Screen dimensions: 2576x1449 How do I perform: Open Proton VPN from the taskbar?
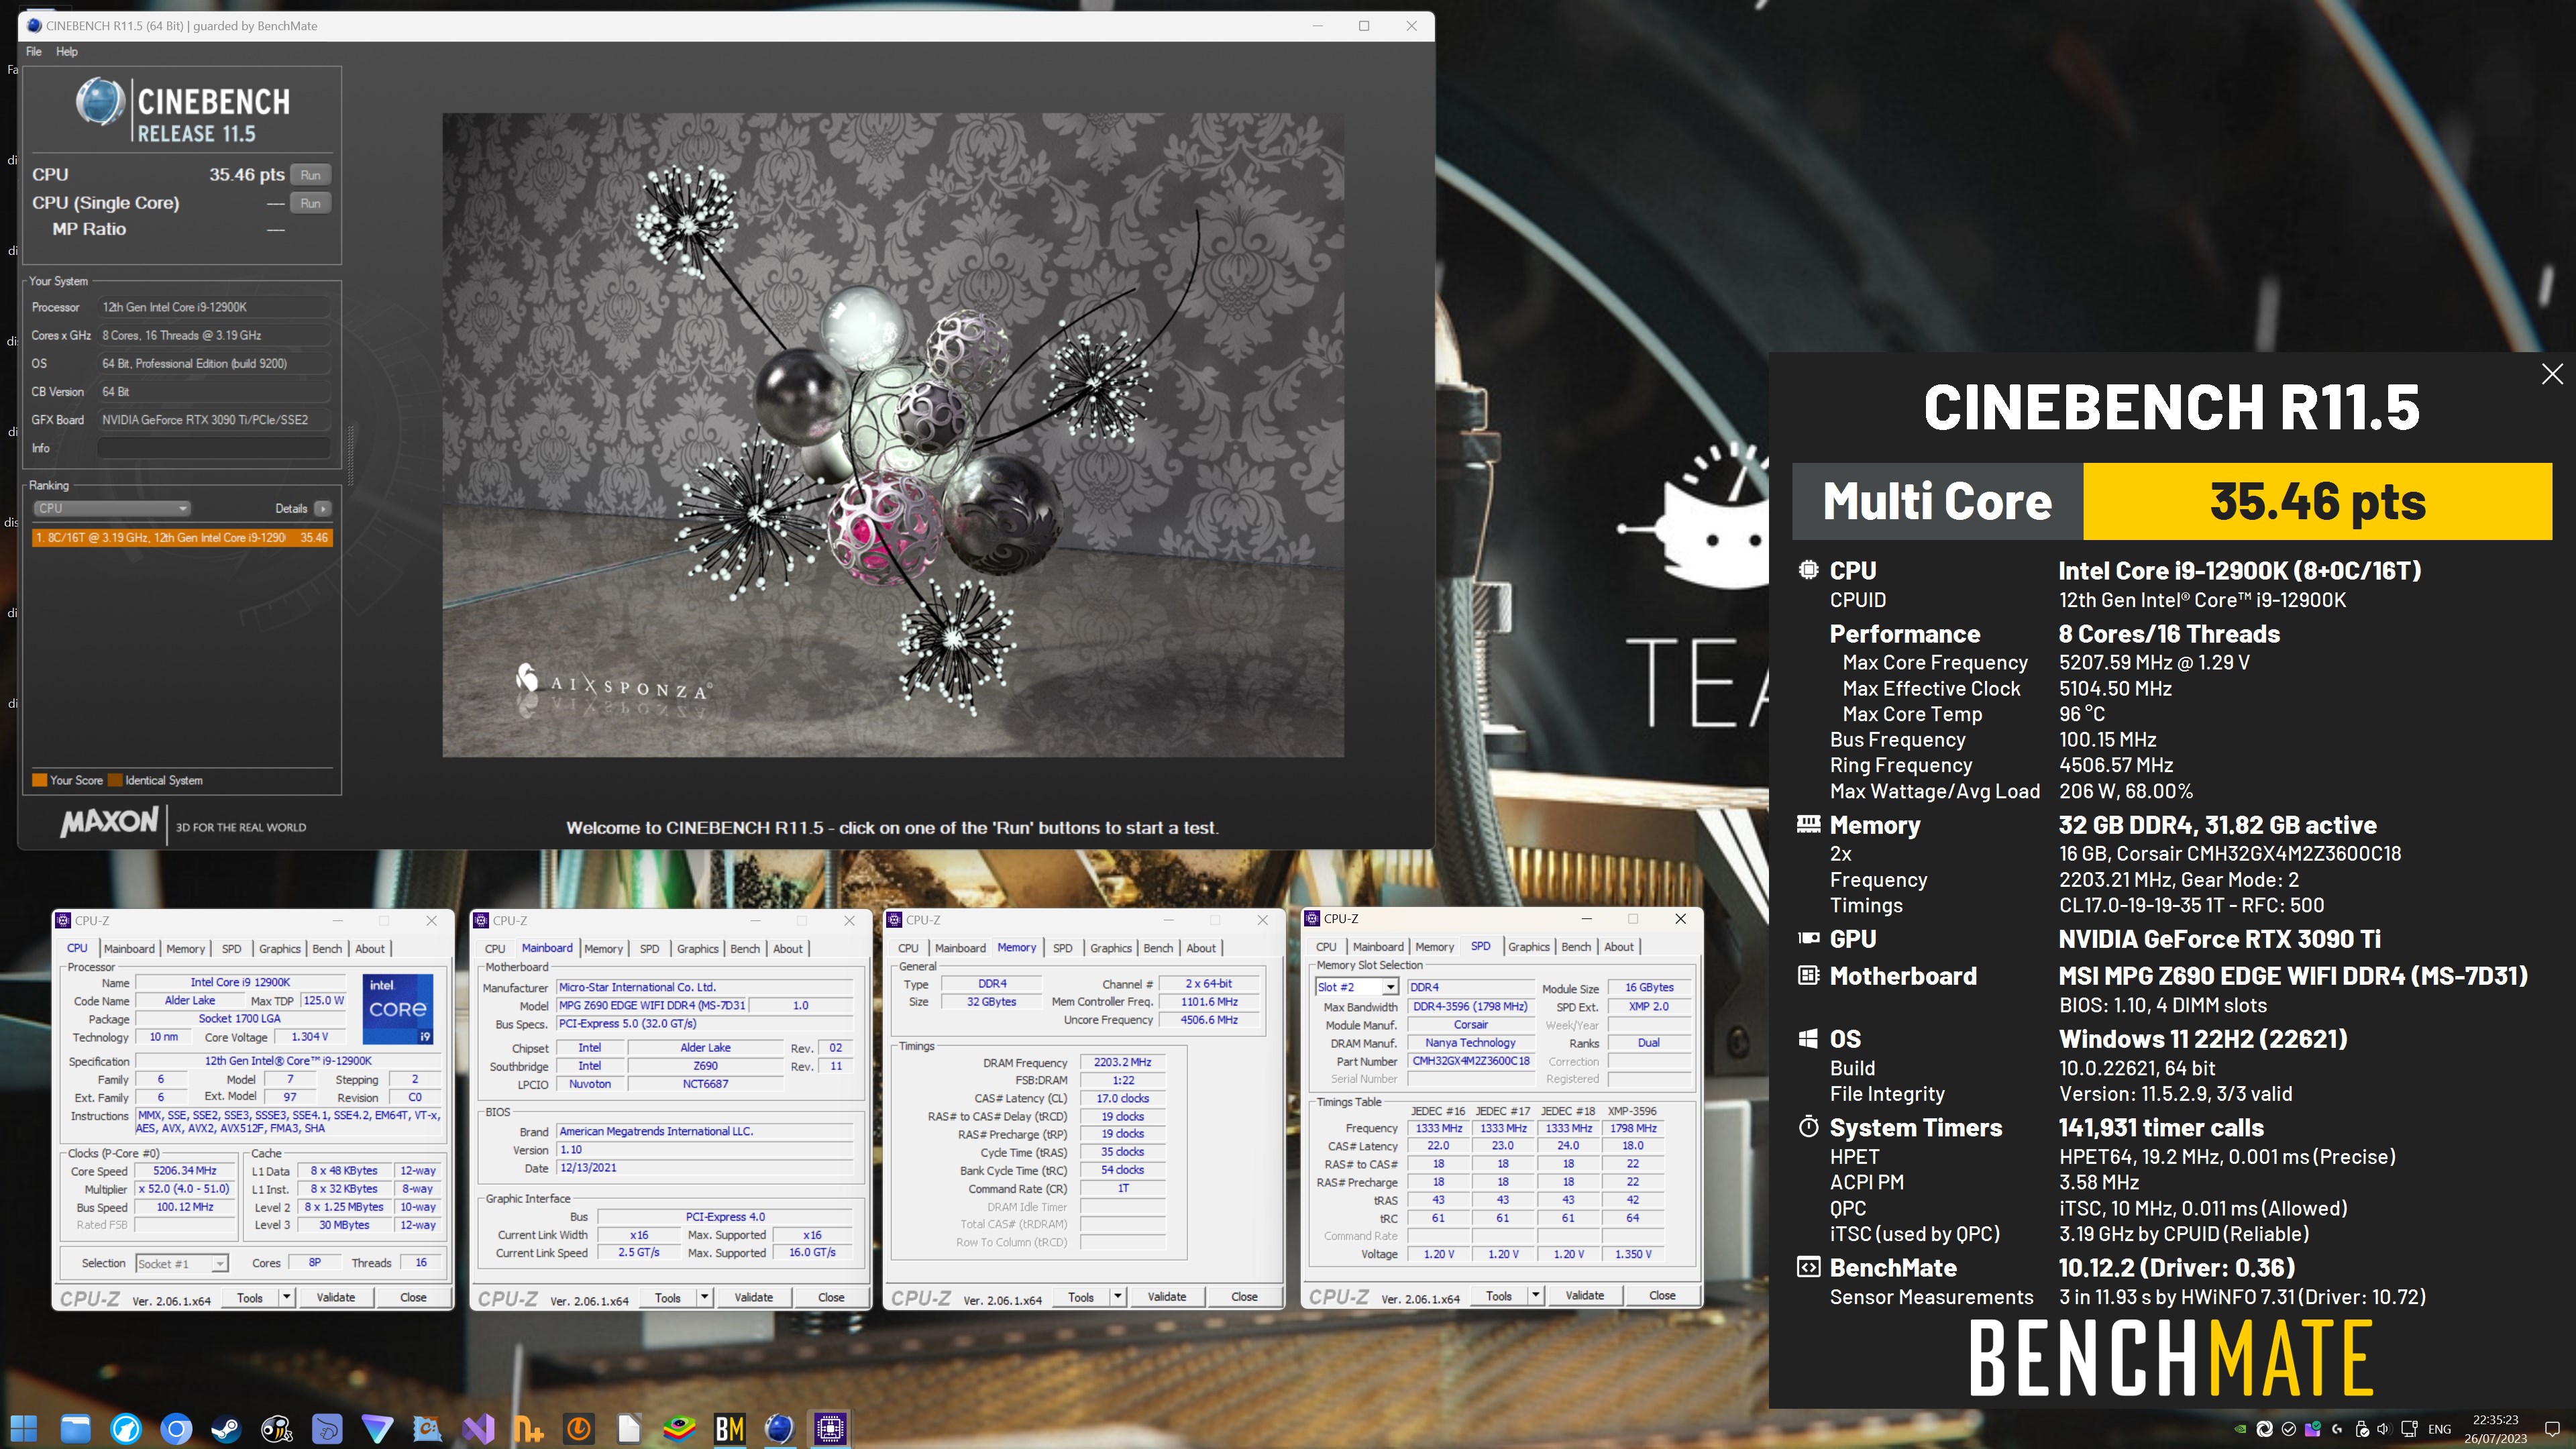(x=377, y=1428)
